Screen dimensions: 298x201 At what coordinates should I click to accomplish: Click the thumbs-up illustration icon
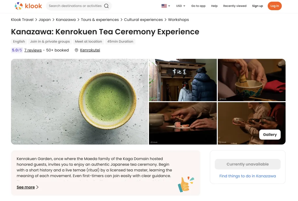click(x=185, y=184)
